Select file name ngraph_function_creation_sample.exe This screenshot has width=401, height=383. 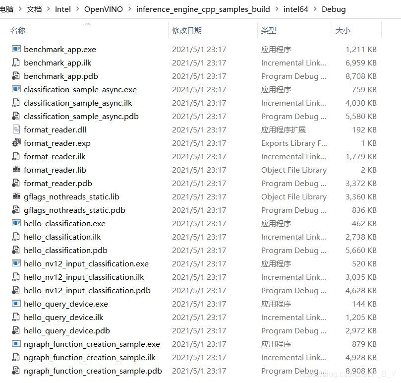coord(92,344)
